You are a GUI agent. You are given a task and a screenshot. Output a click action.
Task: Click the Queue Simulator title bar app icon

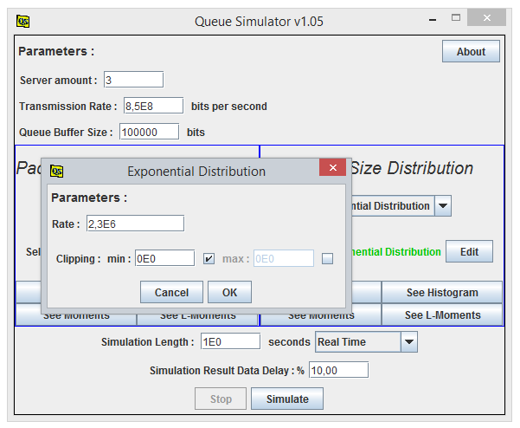22,22
